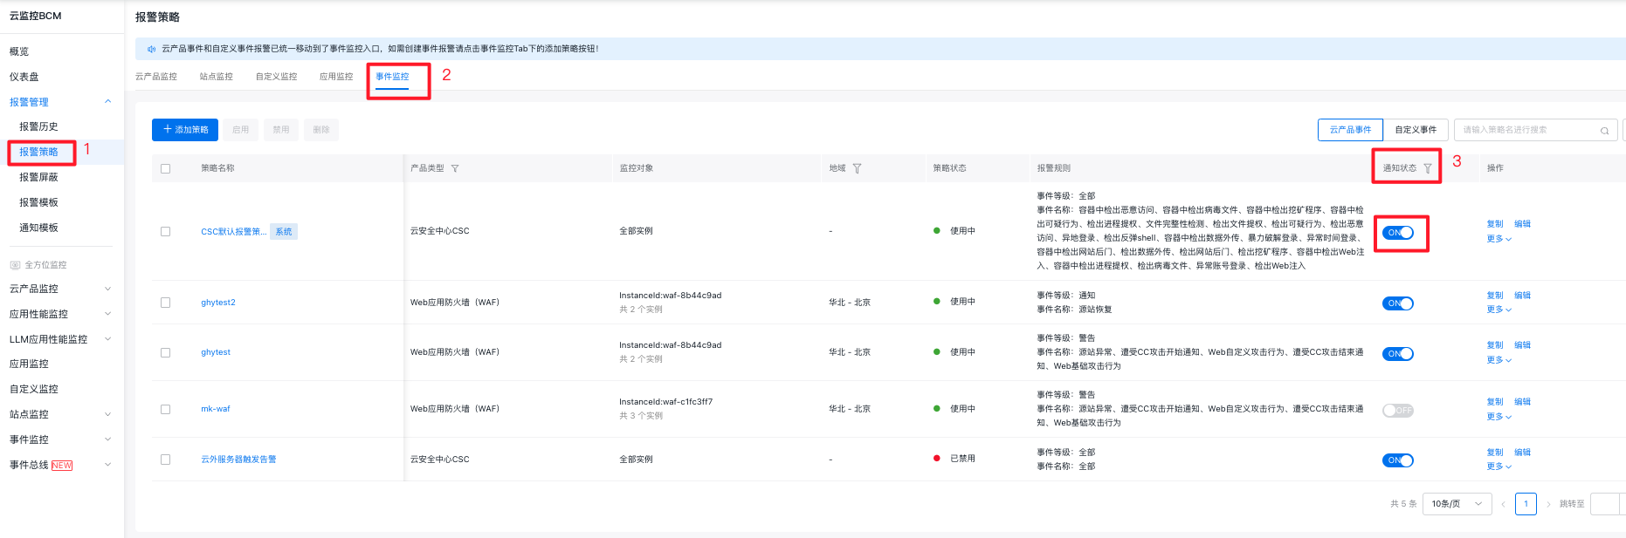This screenshot has width=1626, height=538.
Task: Open 更多 menu for CSC default policy
Action: click(x=1499, y=239)
